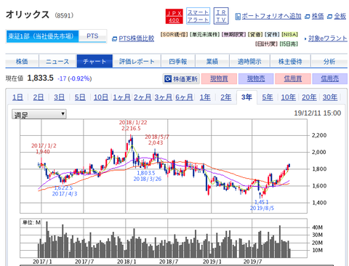This screenshot has height=266, width=349.
Task: Select the 6ヶ月 chart period
Action: [x=184, y=97]
